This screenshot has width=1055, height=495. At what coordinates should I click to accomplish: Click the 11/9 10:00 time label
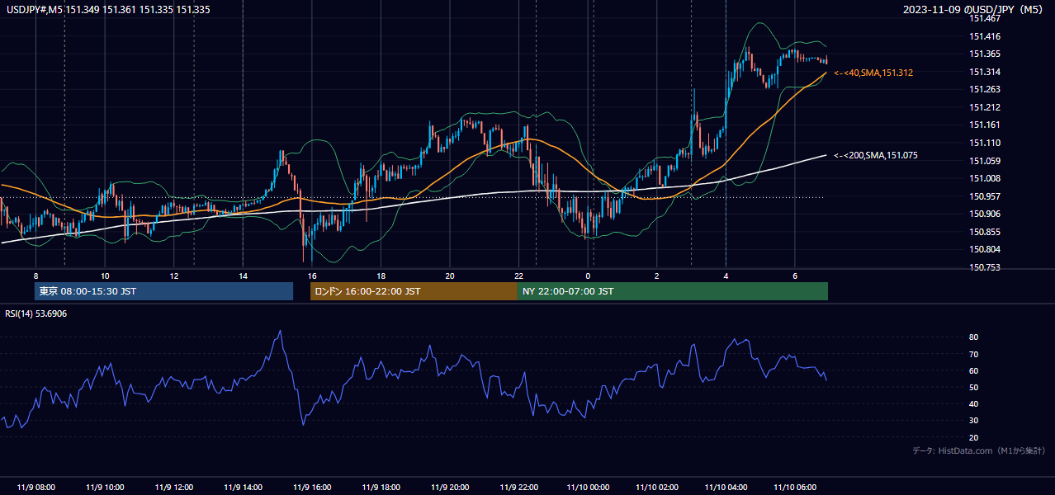(x=105, y=487)
